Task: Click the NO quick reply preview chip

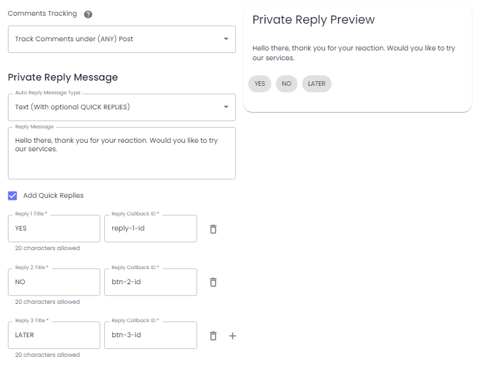Action: pyautogui.click(x=286, y=84)
